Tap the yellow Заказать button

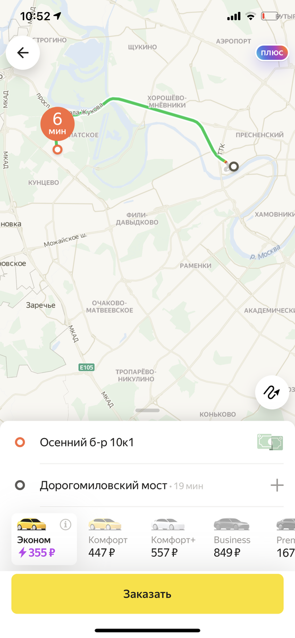tap(147, 594)
